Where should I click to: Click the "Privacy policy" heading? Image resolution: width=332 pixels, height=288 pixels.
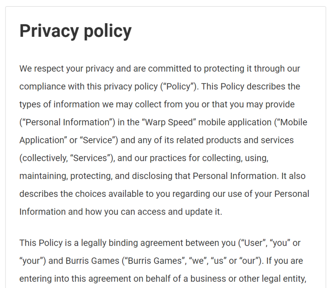[x=75, y=31]
